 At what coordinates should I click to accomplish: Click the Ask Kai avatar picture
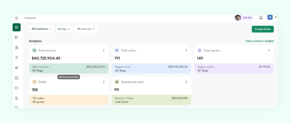pos(238,18)
